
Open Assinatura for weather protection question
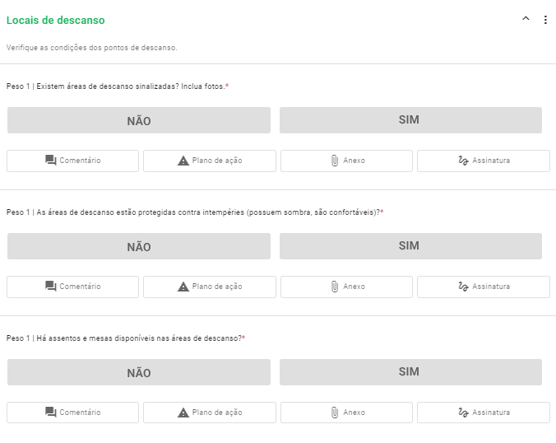[463, 287]
